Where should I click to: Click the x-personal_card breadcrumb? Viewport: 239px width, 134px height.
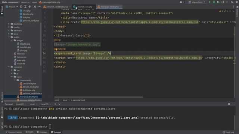click(78, 100)
